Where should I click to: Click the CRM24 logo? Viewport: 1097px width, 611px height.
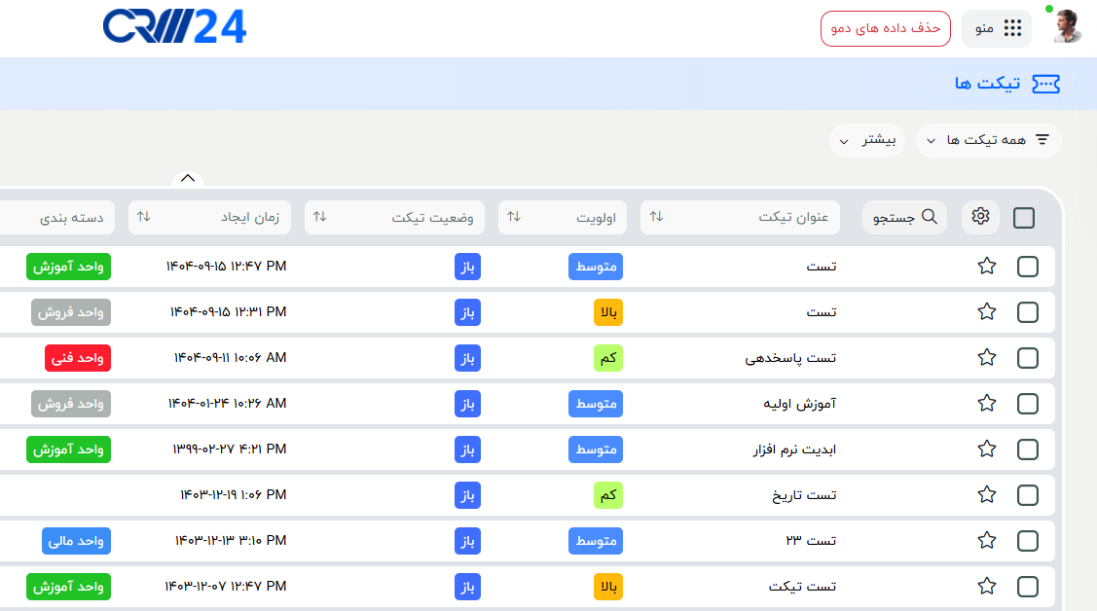(174, 27)
